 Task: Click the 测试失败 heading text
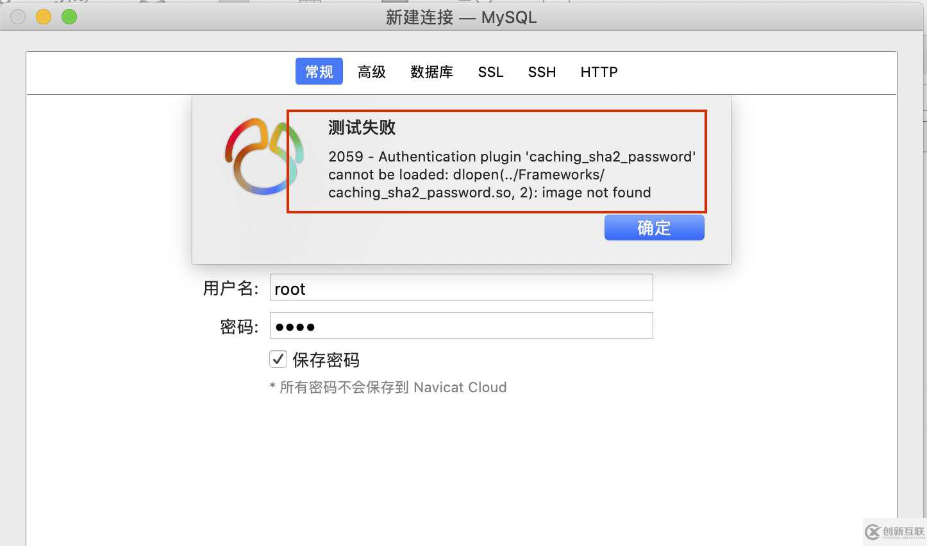(362, 128)
